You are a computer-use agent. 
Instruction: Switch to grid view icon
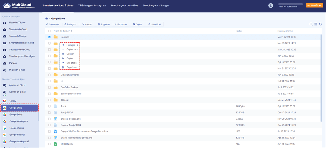click(x=316, y=24)
